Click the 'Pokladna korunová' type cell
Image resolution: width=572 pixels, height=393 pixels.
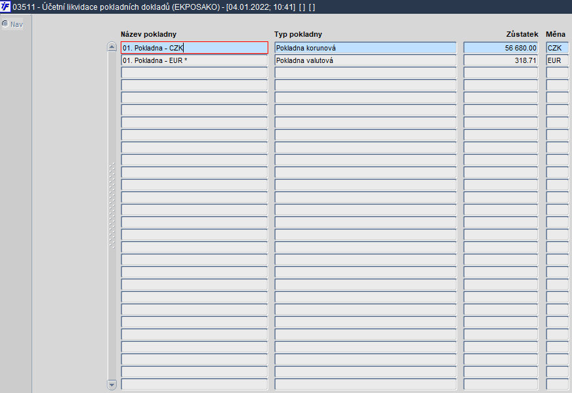tap(365, 48)
